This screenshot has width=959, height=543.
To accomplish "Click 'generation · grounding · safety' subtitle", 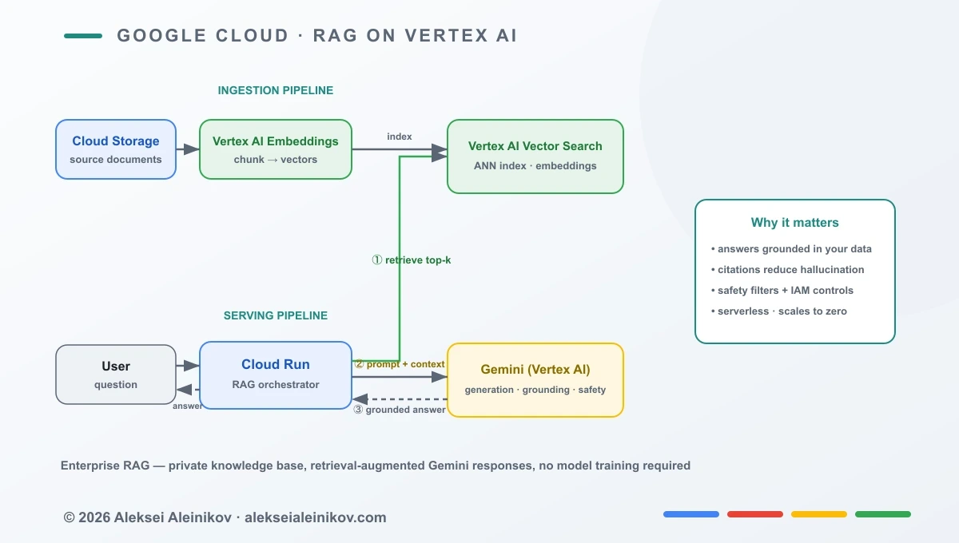I will [535, 390].
